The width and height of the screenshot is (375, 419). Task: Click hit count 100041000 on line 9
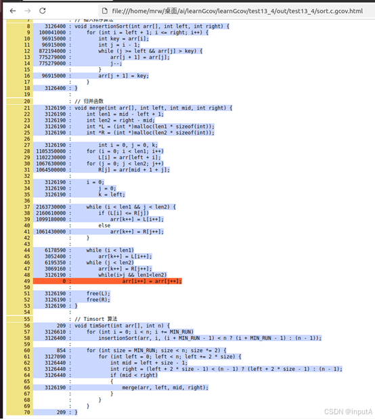point(52,32)
